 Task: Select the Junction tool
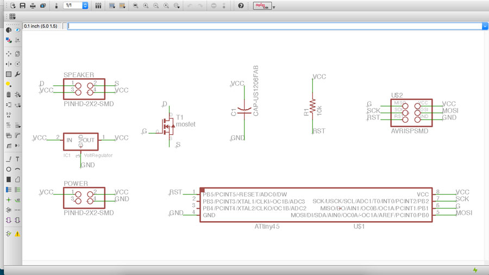tap(8, 200)
